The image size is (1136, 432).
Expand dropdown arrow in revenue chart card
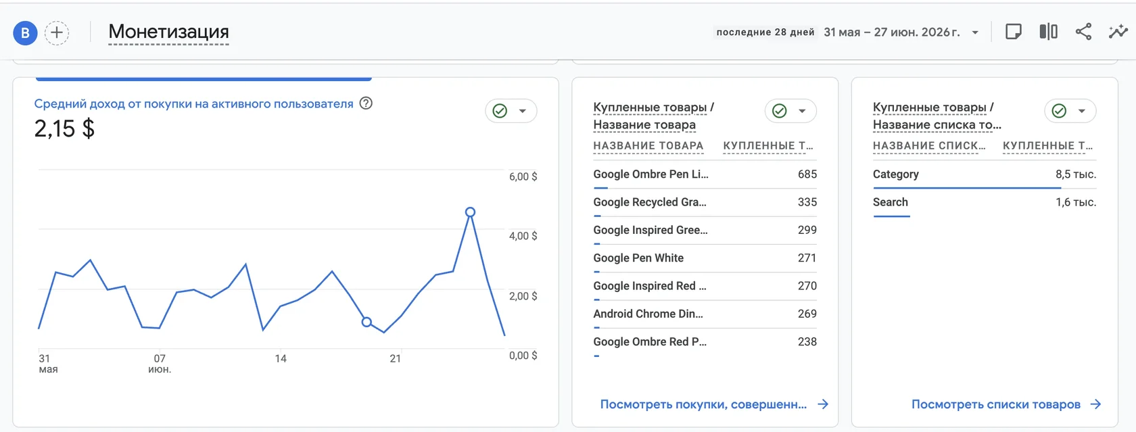click(523, 111)
